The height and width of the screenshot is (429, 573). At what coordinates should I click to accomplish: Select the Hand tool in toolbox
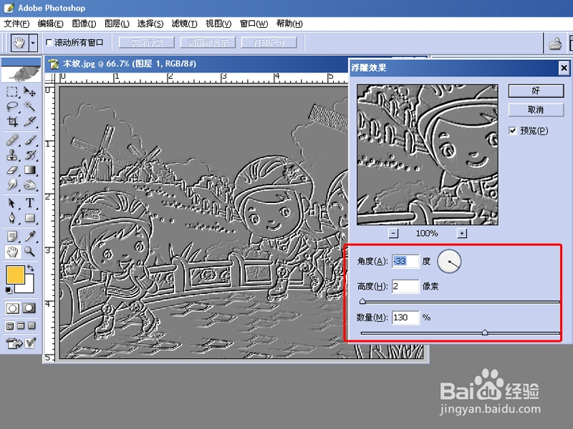tap(12, 252)
